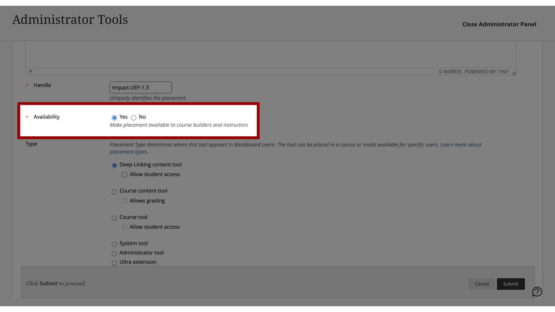The height and width of the screenshot is (312, 555).
Task: Choose the System tool type
Action: click(x=114, y=244)
